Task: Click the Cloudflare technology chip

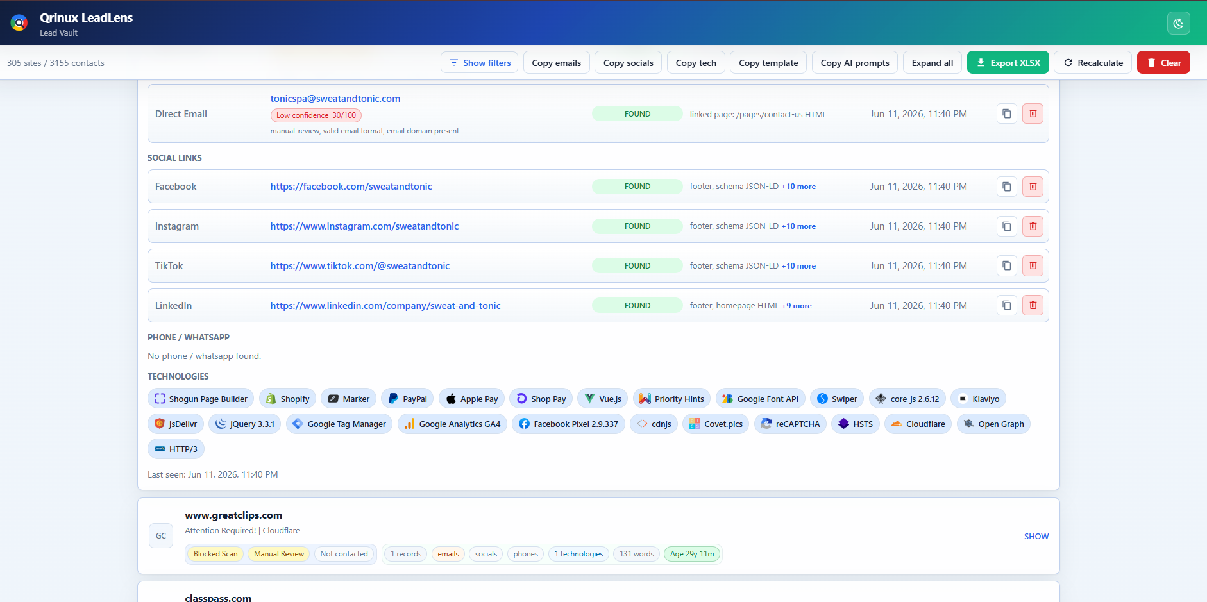Action: click(918, 424)
